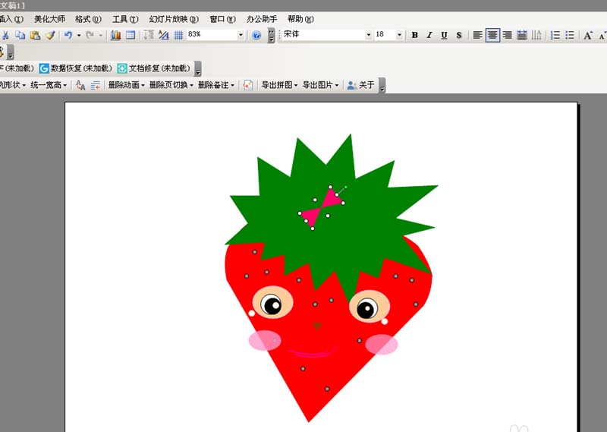This screenshot has height=432, width=607.
Task: Open the 帮助 menu
Action: (300, 19)
